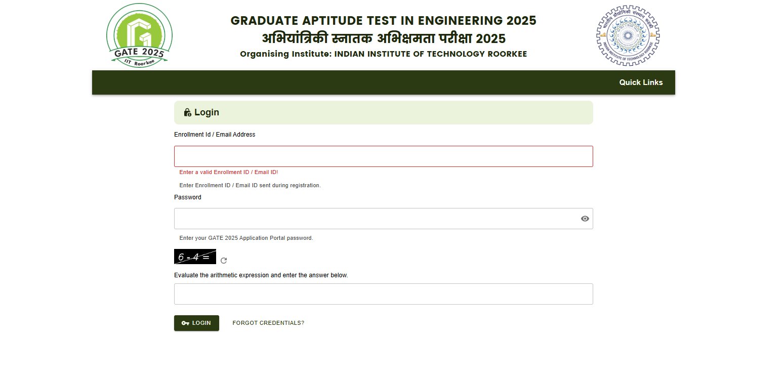
Task: Click the hint 'Enter your GATE 2025 Application Portal password.'
Action: point(246,238)
